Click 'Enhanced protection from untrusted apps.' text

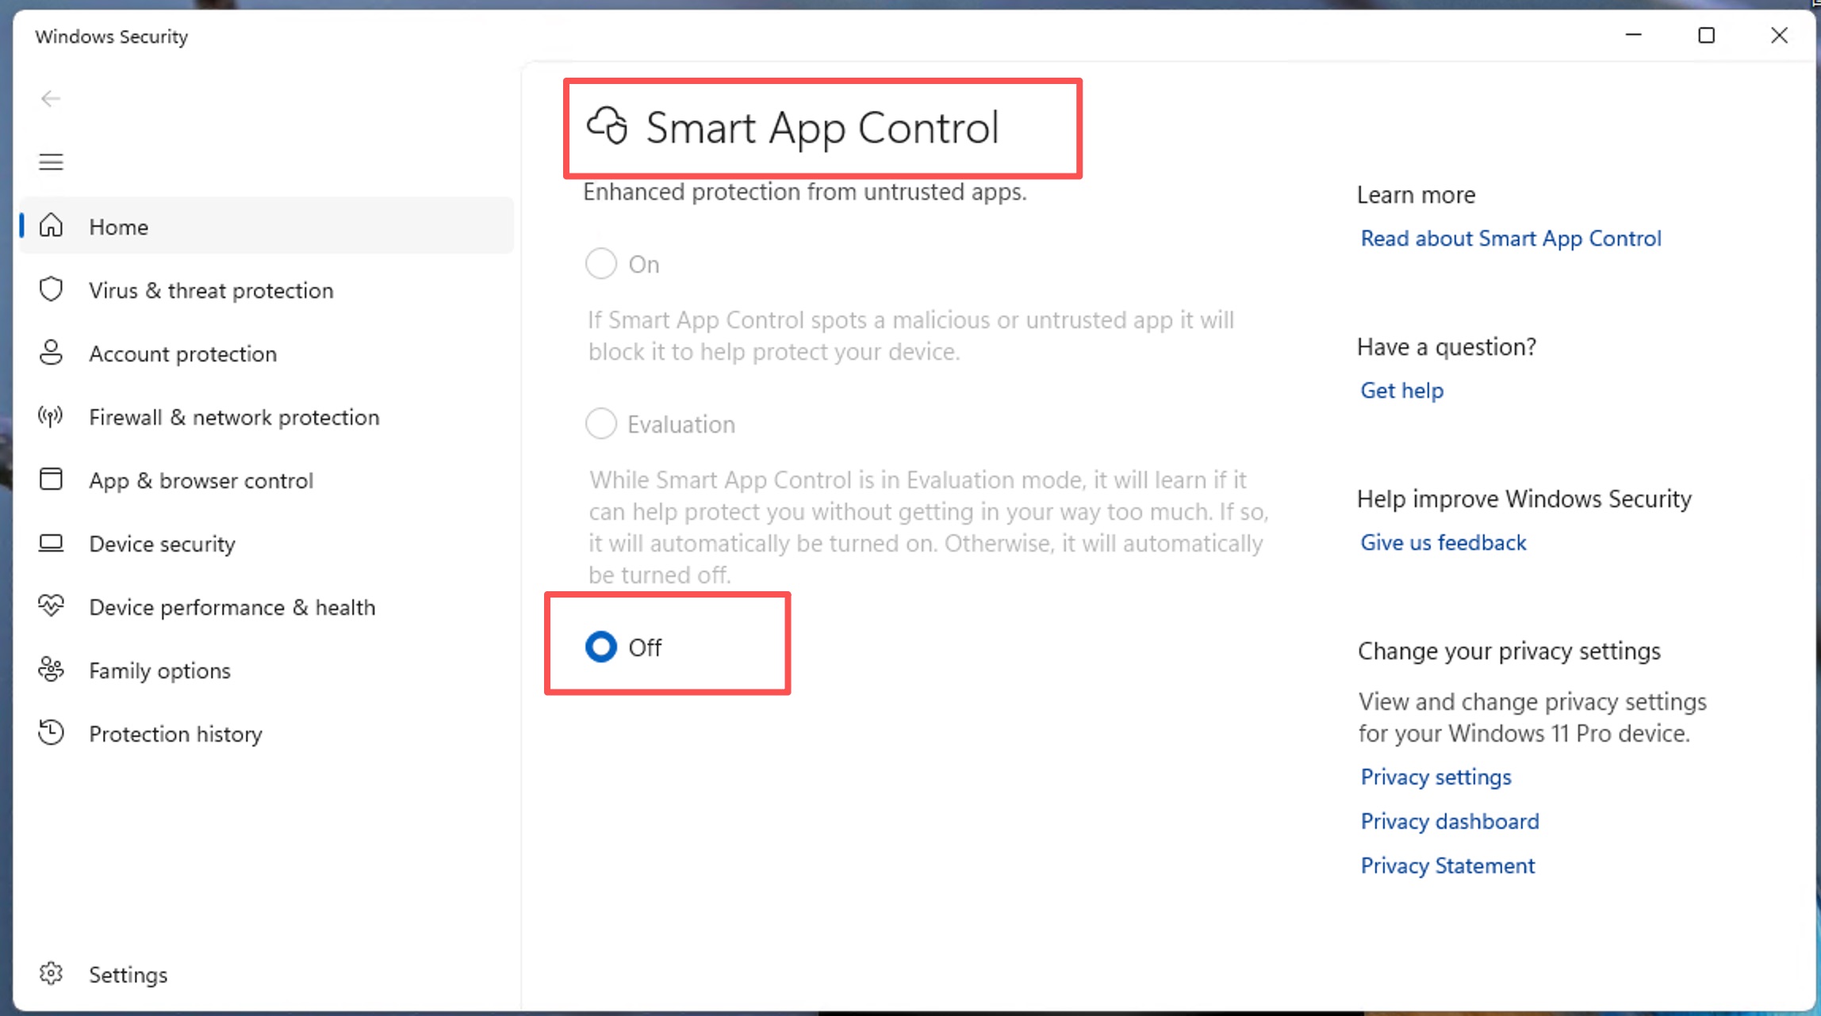point(805,193)
